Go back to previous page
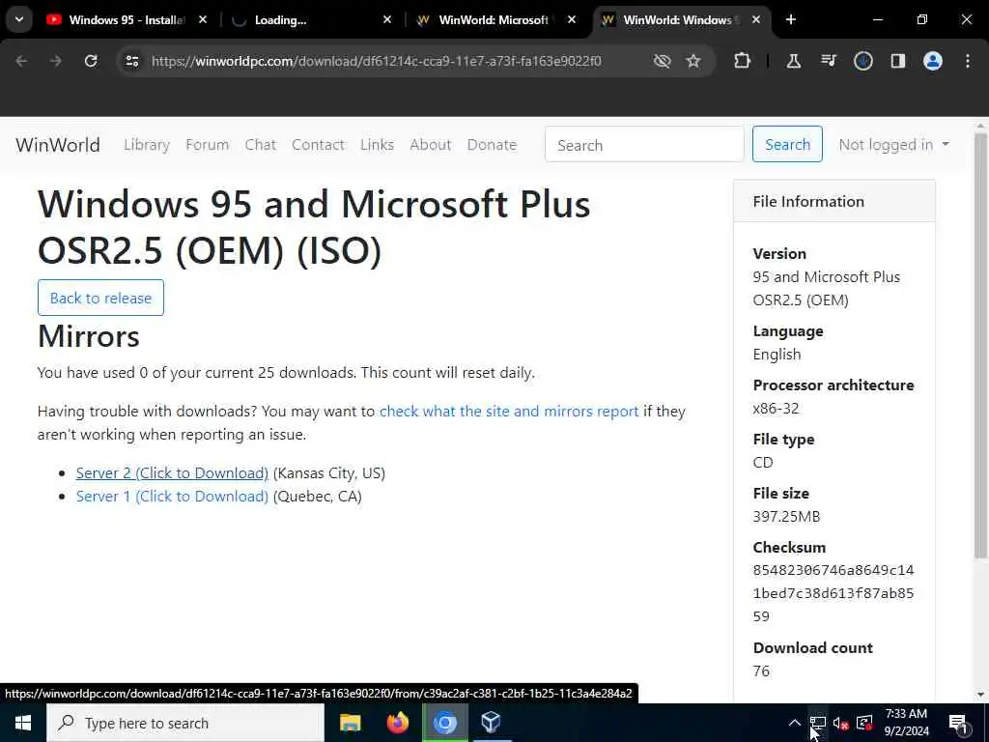This screenshot has height=742, width=989. coord(21,61)
